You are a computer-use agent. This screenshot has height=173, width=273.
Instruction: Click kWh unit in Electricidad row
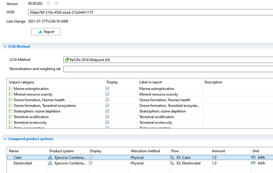pos(261,163)
